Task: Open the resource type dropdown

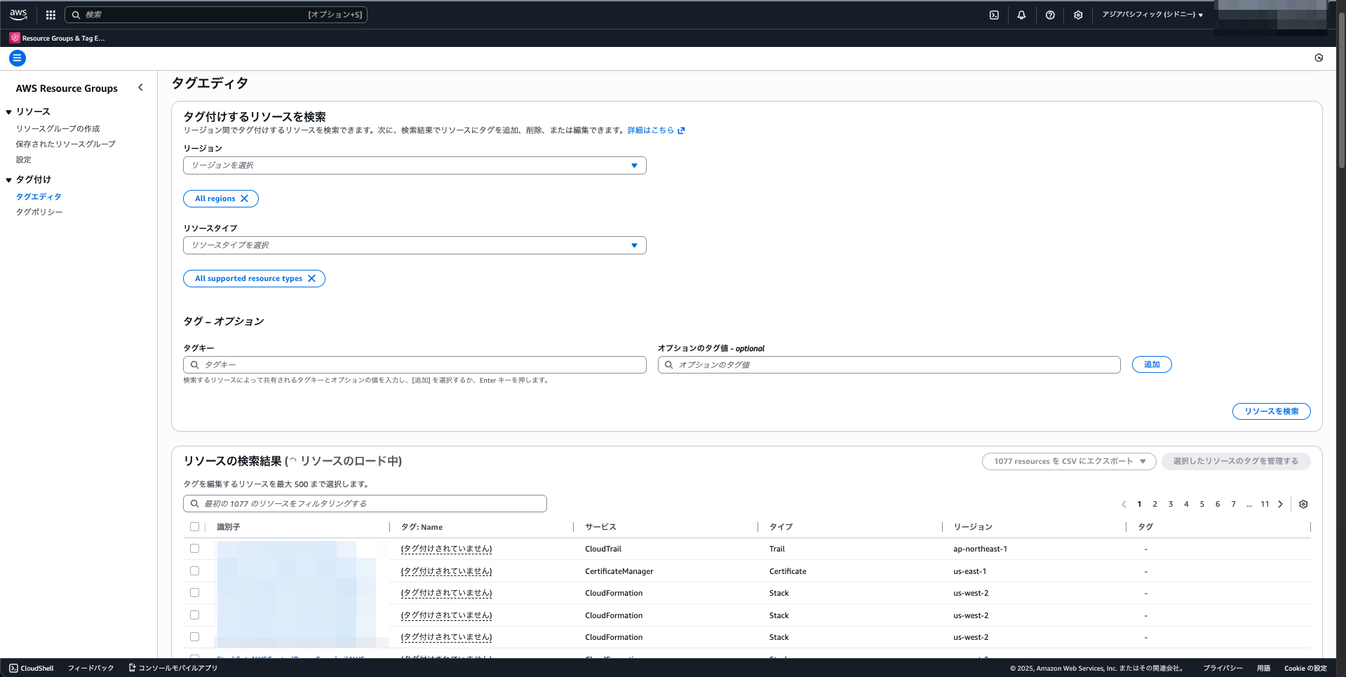Action: tap(415, 245)
